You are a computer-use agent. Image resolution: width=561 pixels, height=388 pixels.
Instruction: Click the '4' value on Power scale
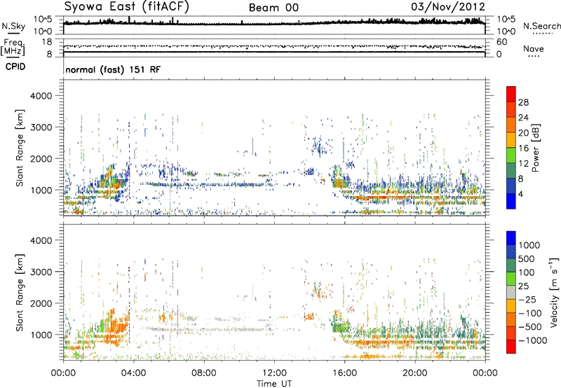[520, 195]
